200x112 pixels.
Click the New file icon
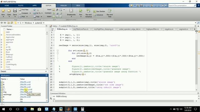coord(3,11)
